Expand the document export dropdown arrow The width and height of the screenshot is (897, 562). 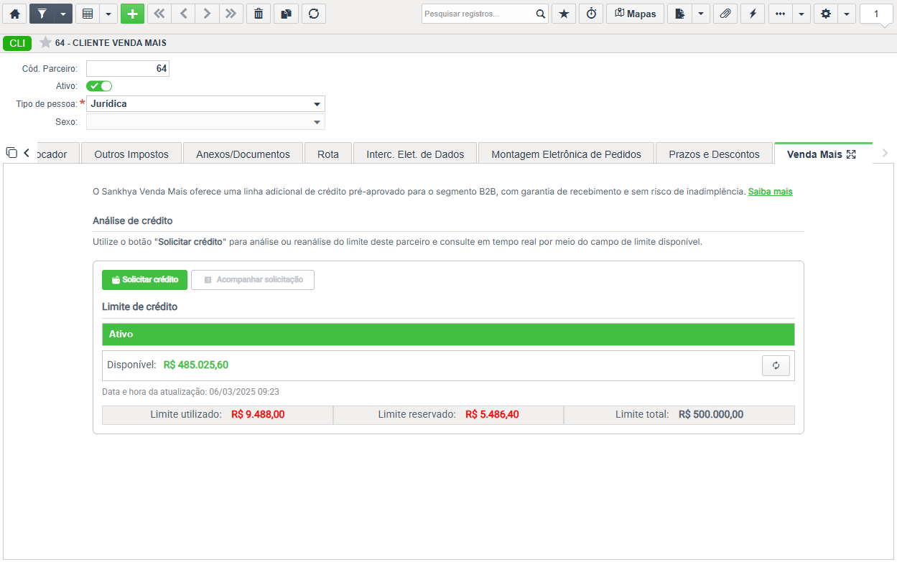point(701,14)
